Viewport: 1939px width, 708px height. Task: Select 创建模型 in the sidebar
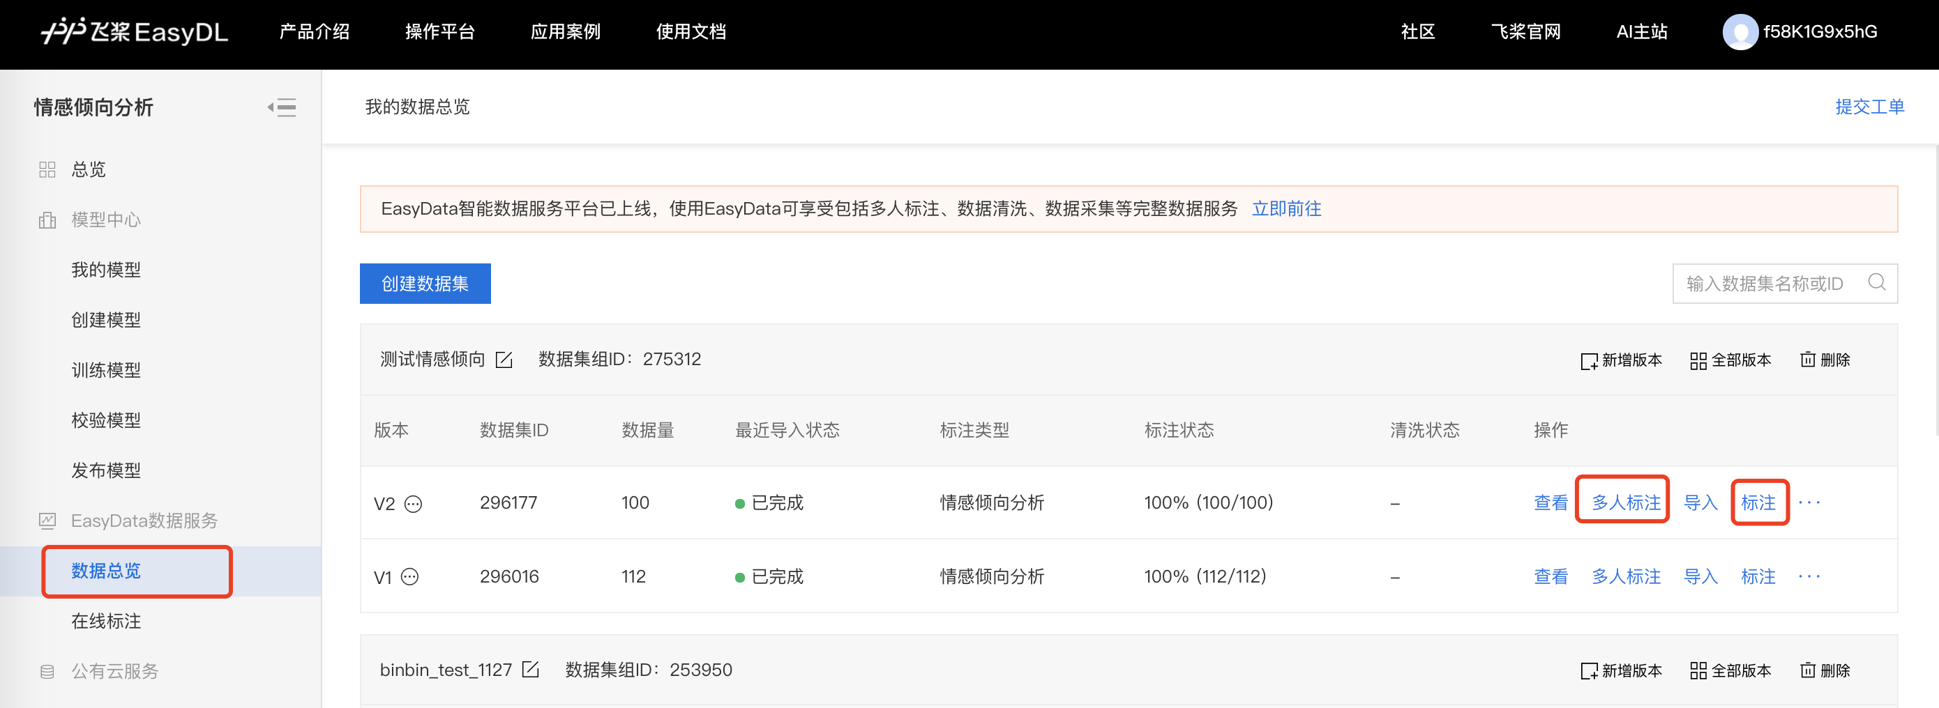(x=106, y=320)
